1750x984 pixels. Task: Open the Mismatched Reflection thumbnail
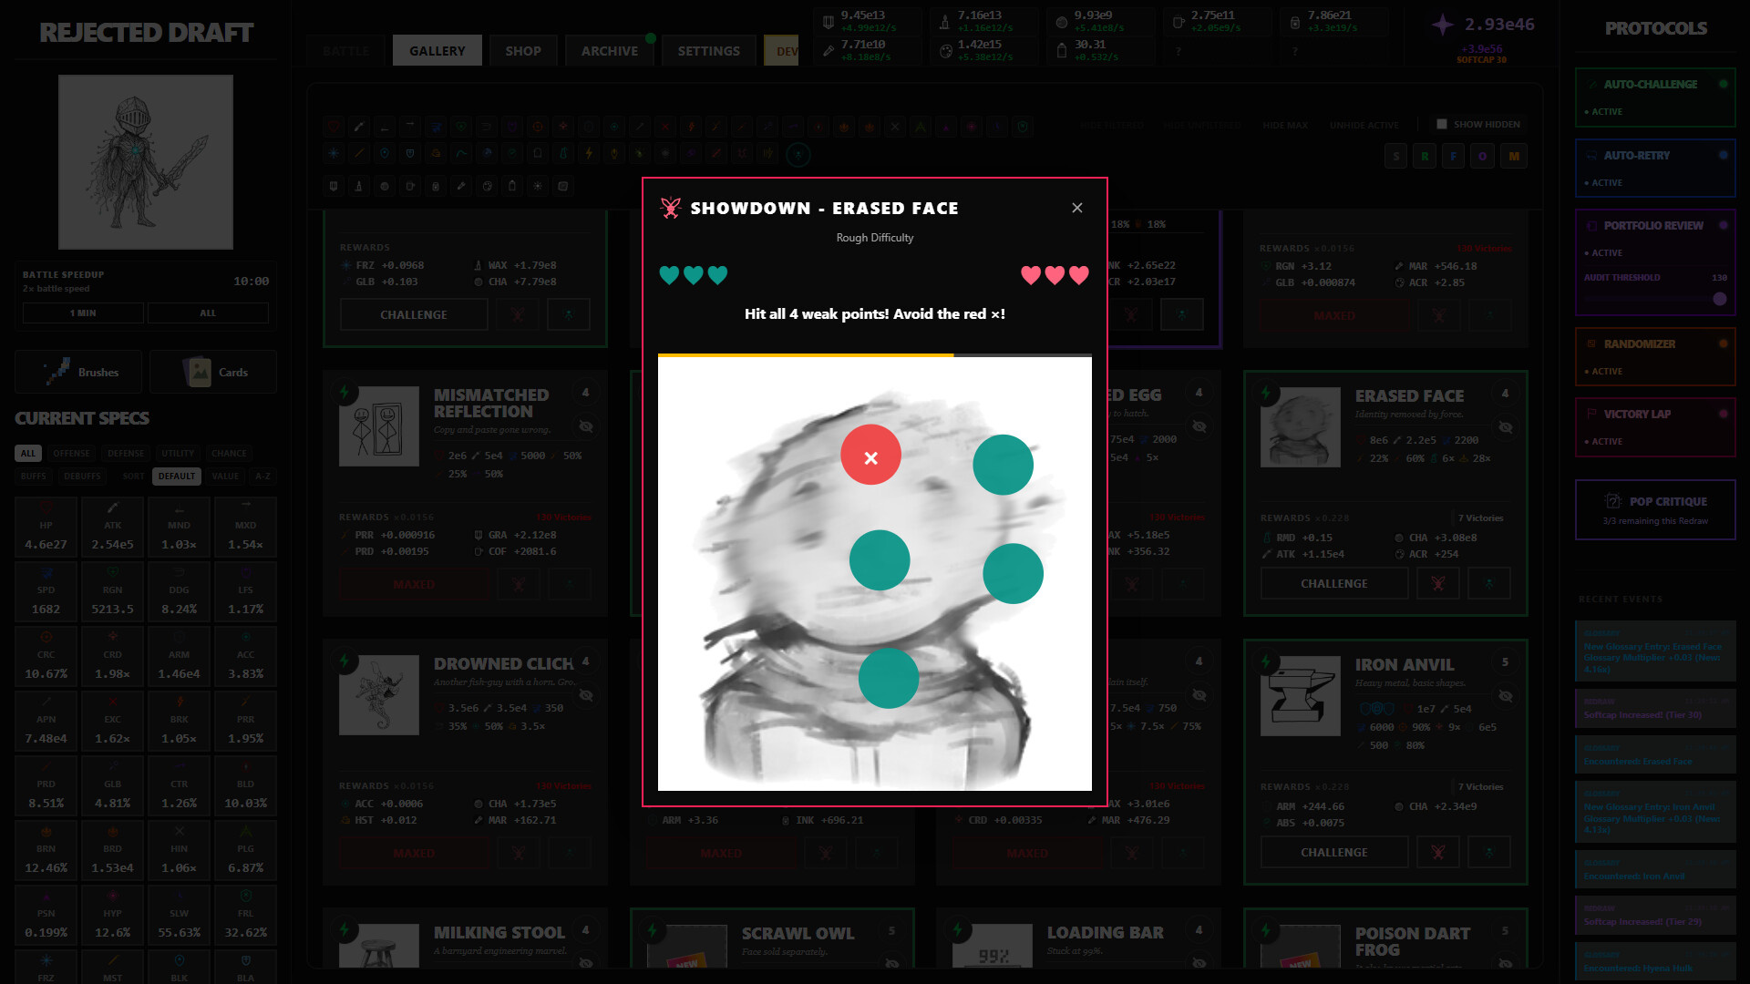[379, 426]
